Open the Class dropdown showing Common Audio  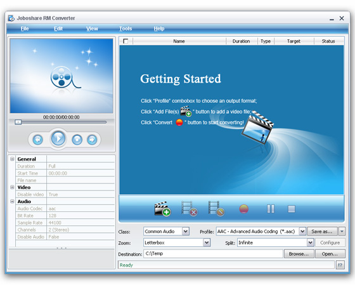click(186, 232)
